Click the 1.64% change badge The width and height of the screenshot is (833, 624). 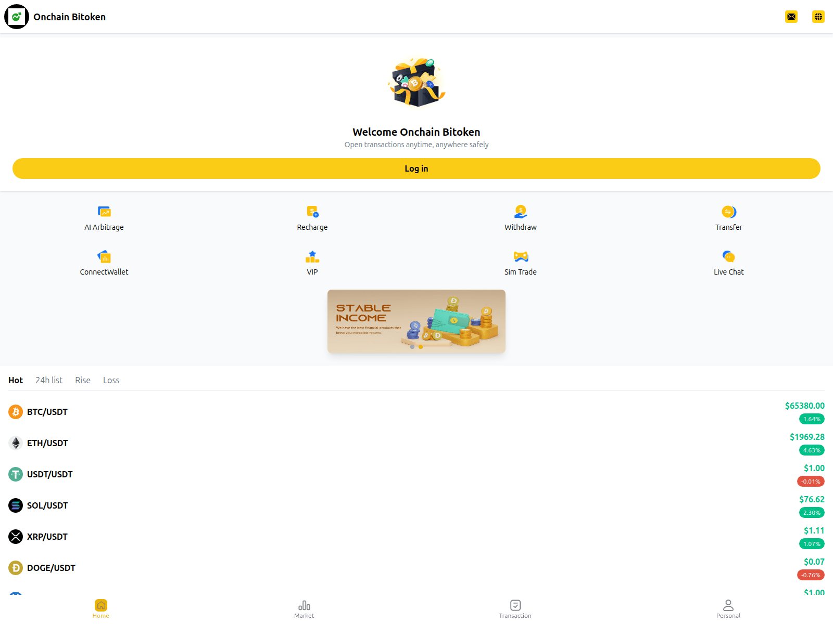point(812,419)
